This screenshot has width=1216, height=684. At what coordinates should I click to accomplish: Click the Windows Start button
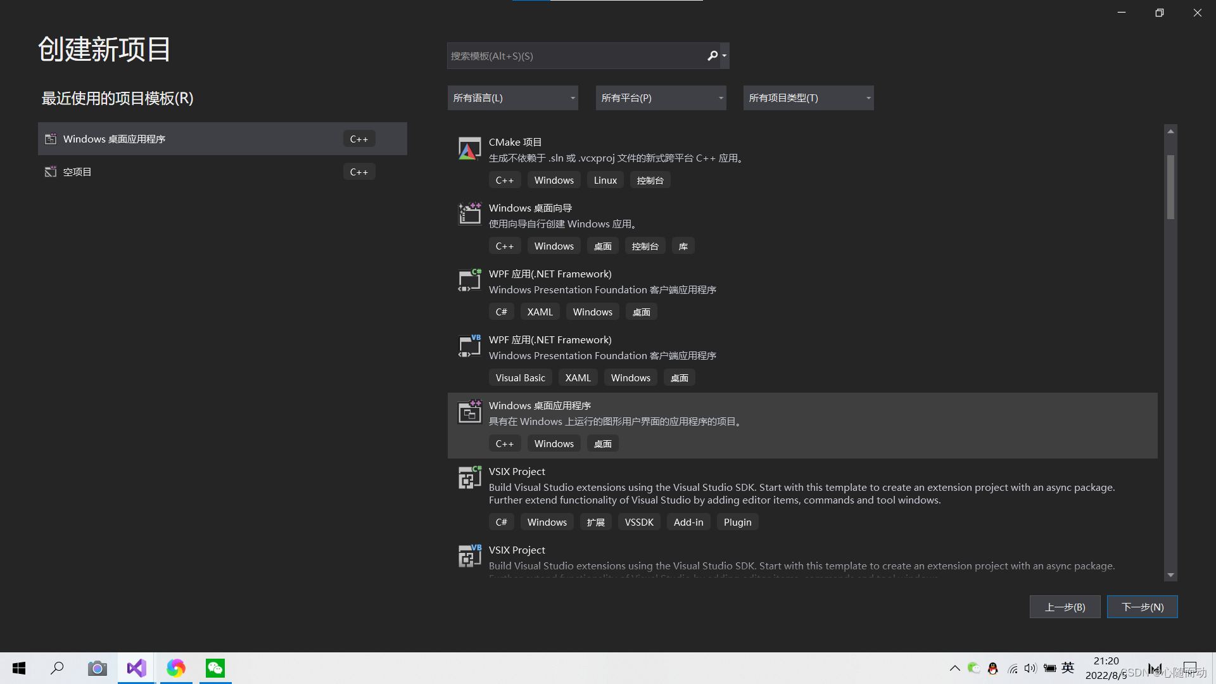pyautogui.click(x=18, y=668)
